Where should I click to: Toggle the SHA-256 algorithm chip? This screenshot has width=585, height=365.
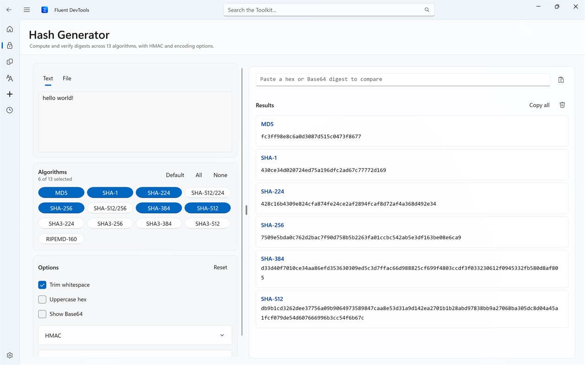(x=61, y=208)
